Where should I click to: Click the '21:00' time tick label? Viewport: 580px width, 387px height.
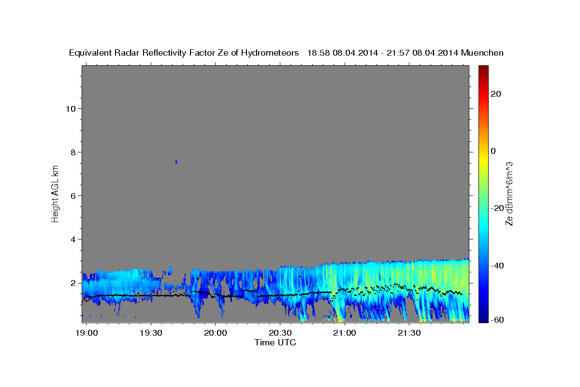click(345, 333)
